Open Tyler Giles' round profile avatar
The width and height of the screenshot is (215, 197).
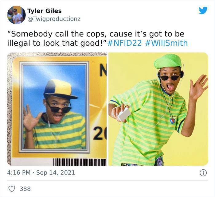point(16,15)
